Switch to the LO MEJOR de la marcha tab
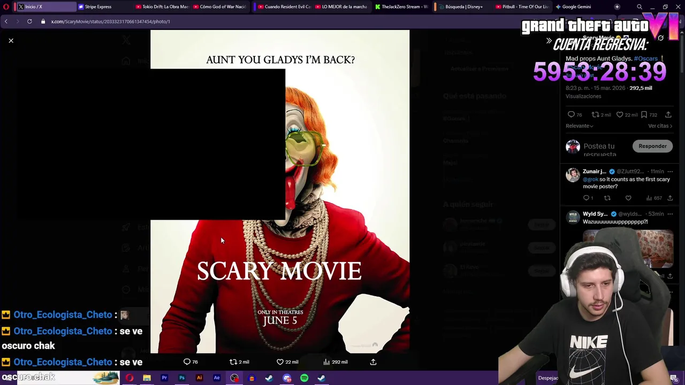685x385 pixels. tap(341, 6)
